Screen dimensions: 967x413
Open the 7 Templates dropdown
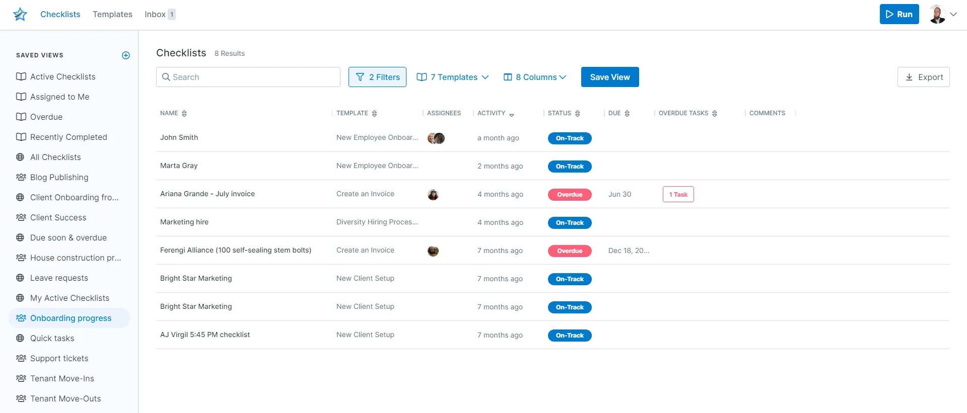coord(453,77)
